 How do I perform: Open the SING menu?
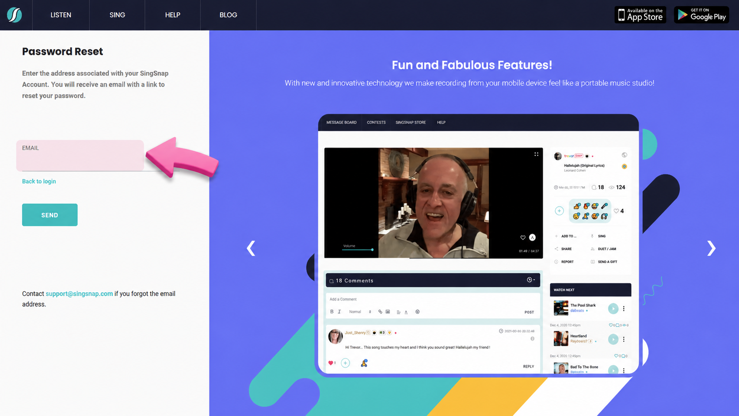pos(117,15)
